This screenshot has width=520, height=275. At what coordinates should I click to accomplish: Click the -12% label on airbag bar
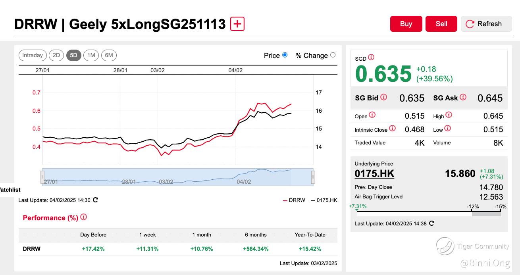(x=473, y=206)
